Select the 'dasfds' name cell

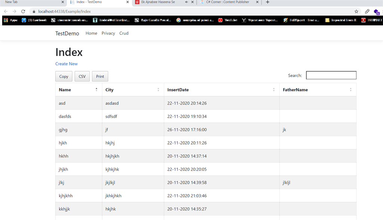tap(79, 116)
